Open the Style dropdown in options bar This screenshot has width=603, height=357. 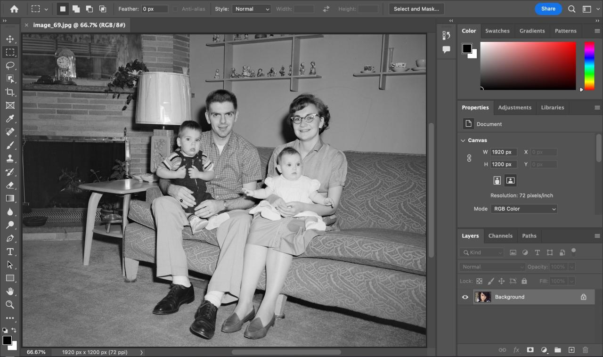click(251, 8)
